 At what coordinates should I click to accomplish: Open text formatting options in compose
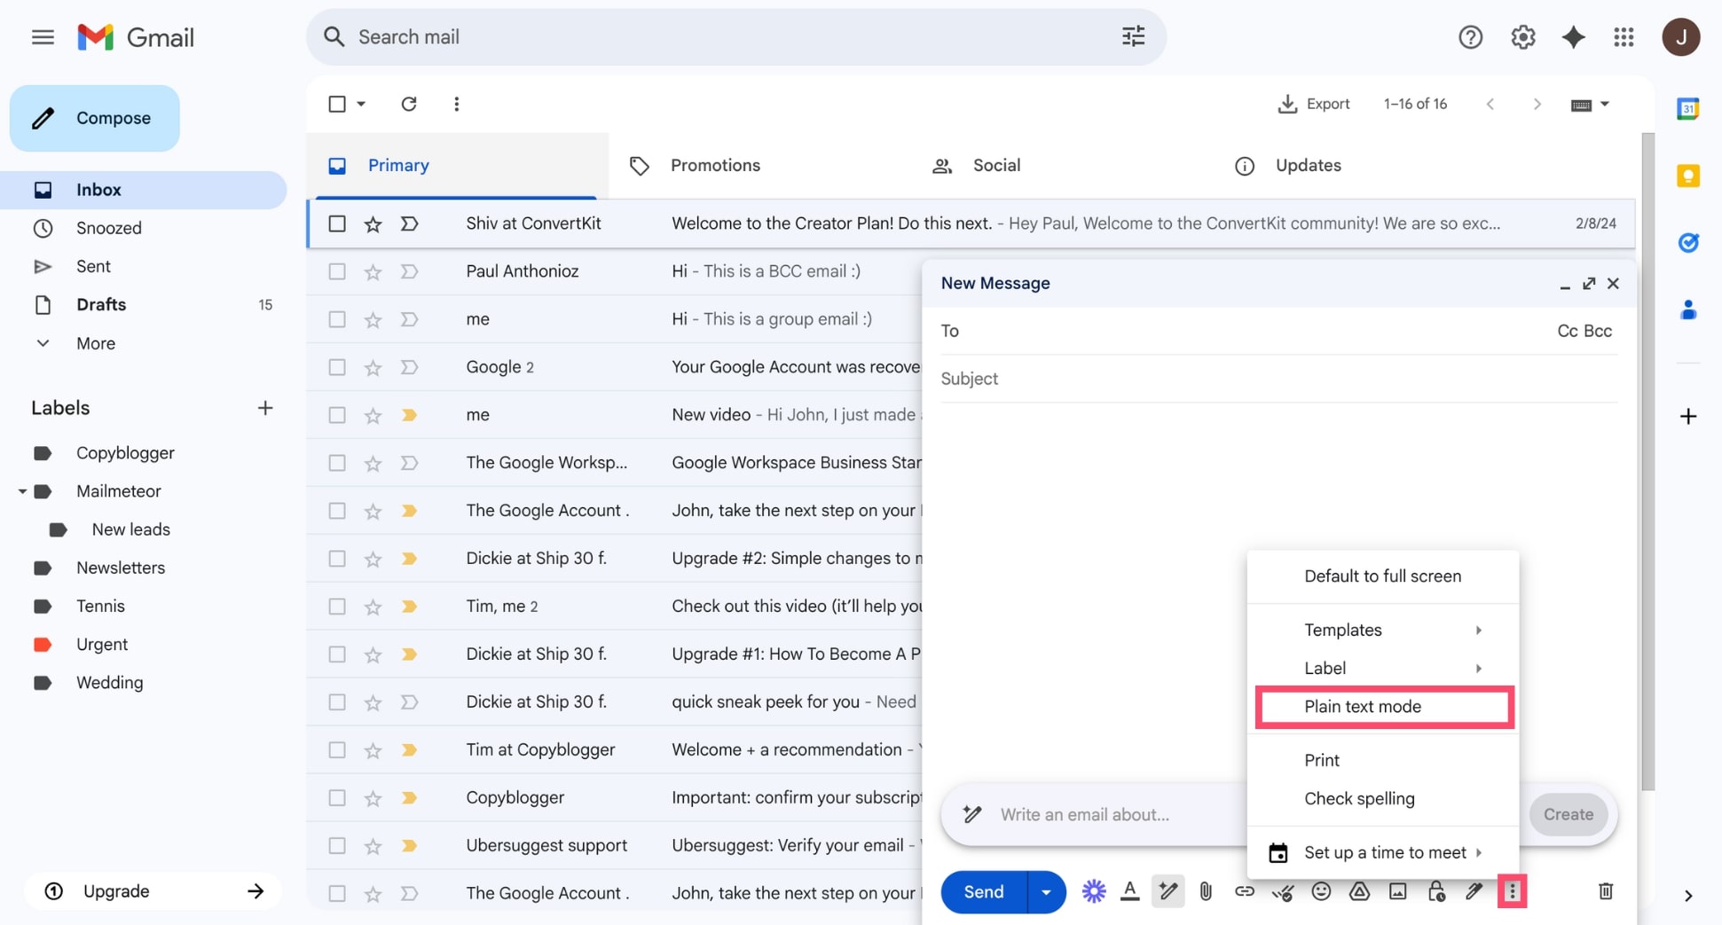1129,891
